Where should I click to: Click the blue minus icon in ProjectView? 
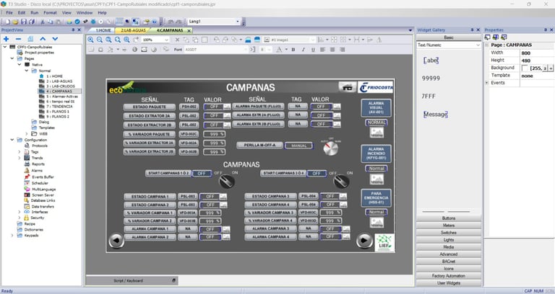click(18, 39)
